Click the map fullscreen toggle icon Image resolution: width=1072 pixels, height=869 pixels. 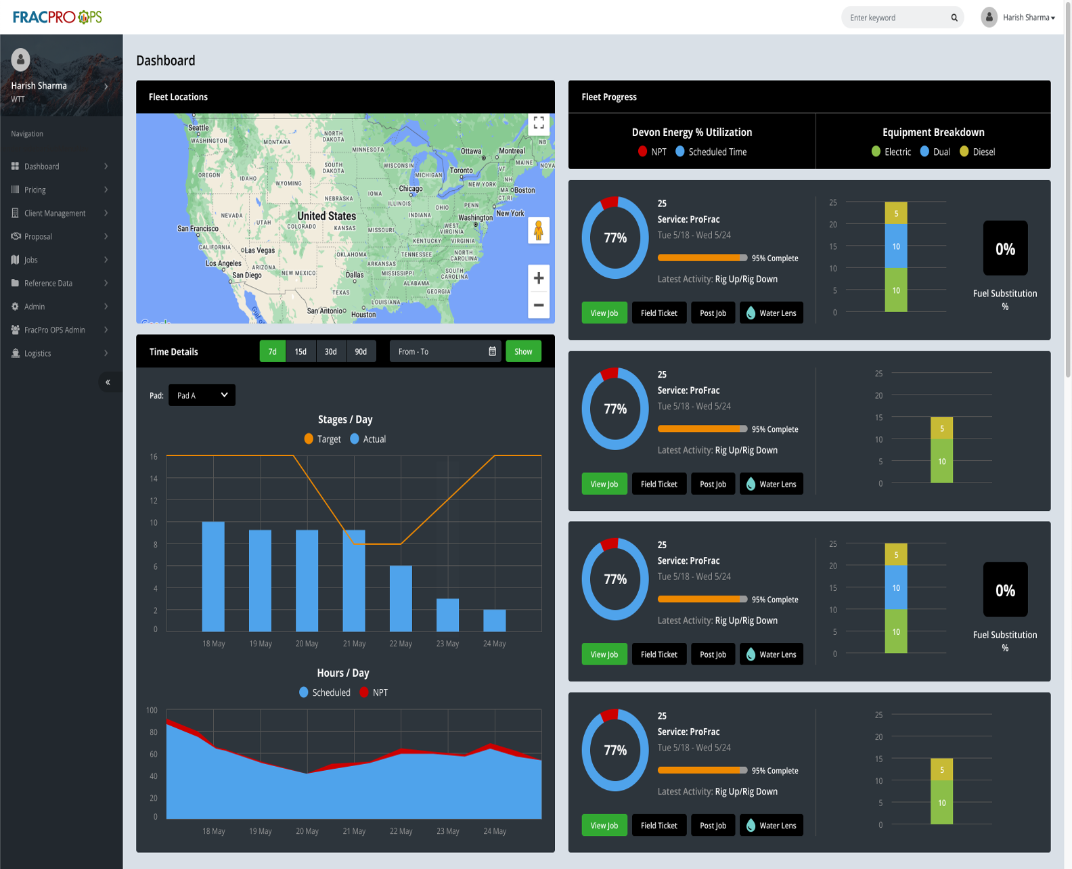pos(539,122)
